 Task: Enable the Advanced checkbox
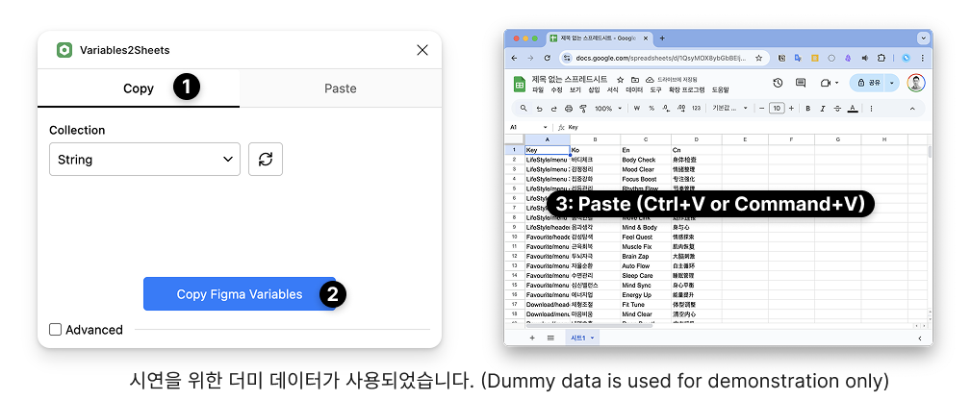(56, 330)
